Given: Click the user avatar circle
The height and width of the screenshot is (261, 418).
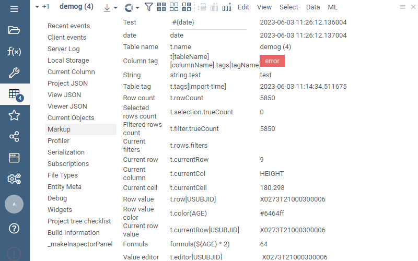Looking at the screenshot, I should coord(14,204).
